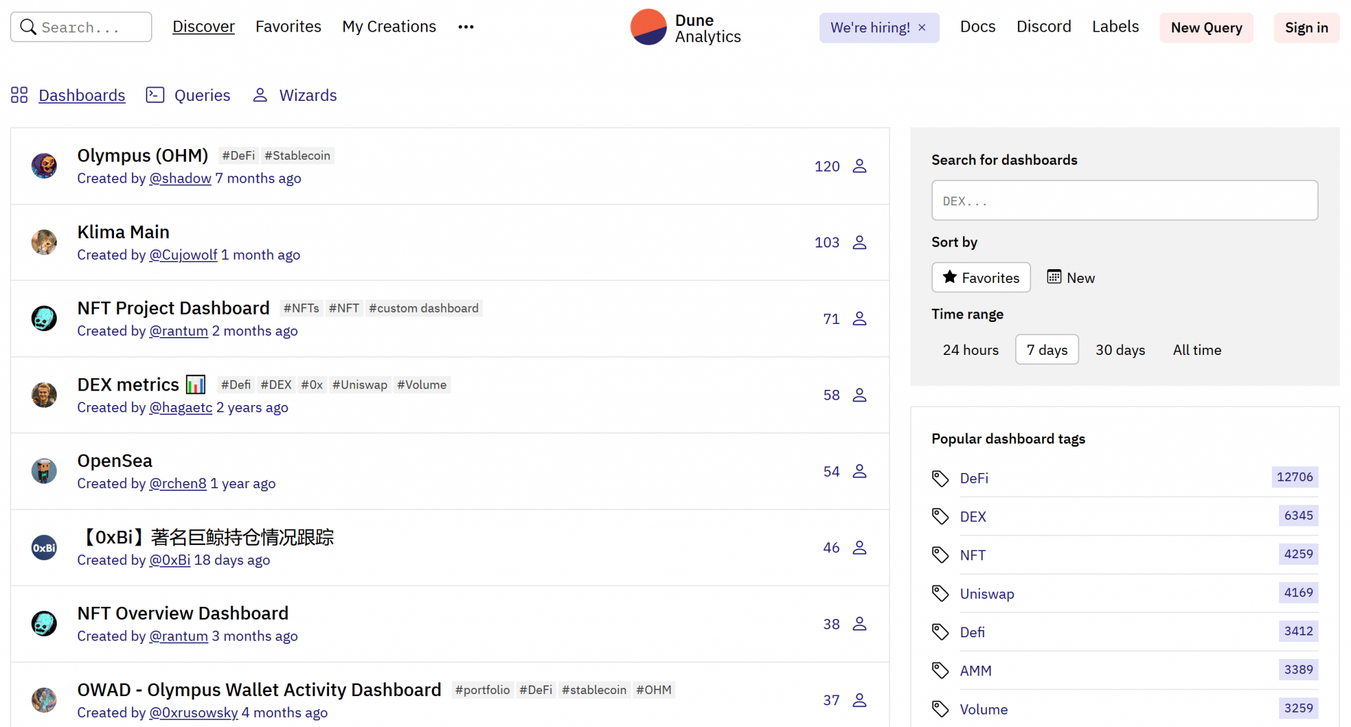Click favorites person icon for Olympus (OHM)
1351x727 pixels.
coord(859,166)
